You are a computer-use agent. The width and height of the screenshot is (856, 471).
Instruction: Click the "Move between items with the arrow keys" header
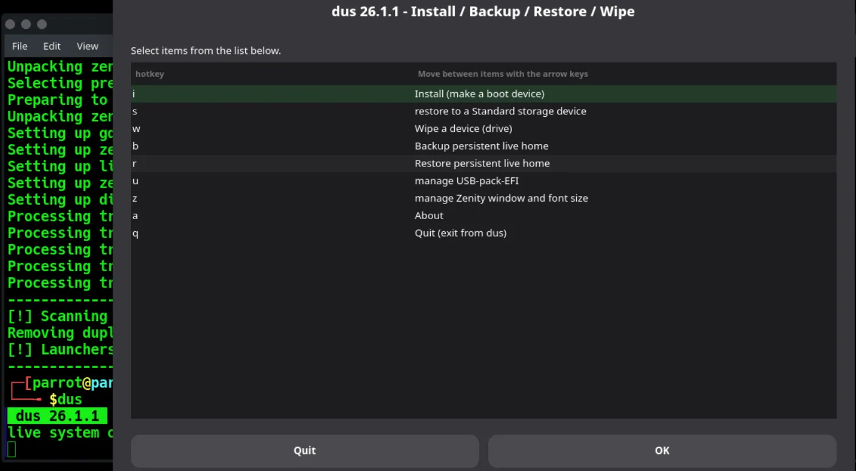click(503, 74)
